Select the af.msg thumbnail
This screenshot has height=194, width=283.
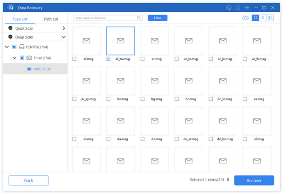tap(86, 41)
